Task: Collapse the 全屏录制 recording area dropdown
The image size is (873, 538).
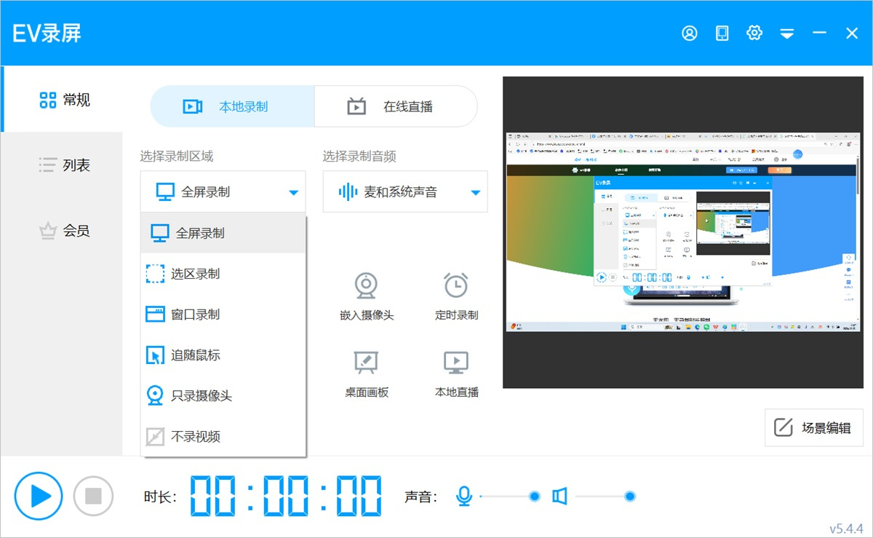Action: pos(223,191)
